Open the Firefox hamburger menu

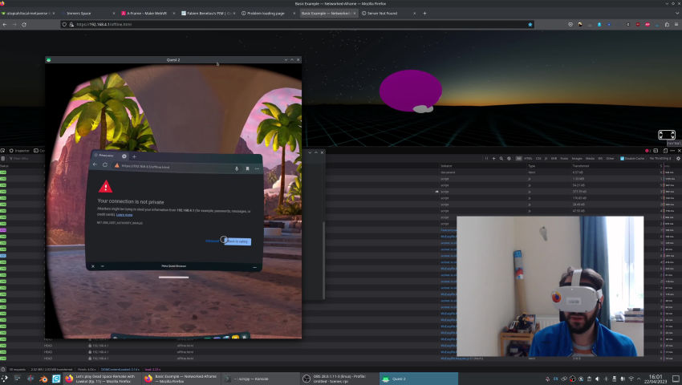(676, 24)
